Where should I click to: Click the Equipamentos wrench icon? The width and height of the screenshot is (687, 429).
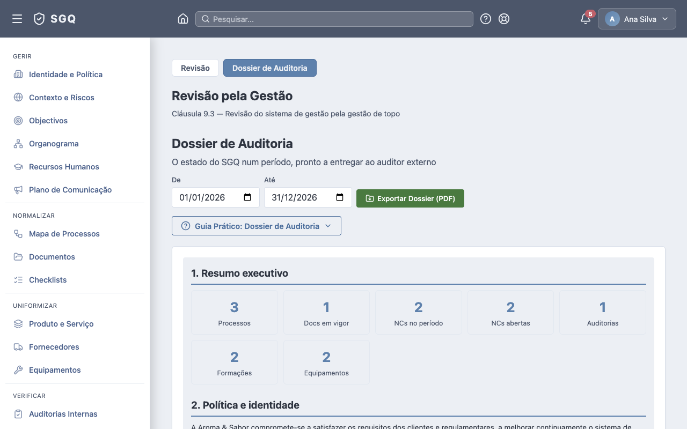(x=18, y=370)
